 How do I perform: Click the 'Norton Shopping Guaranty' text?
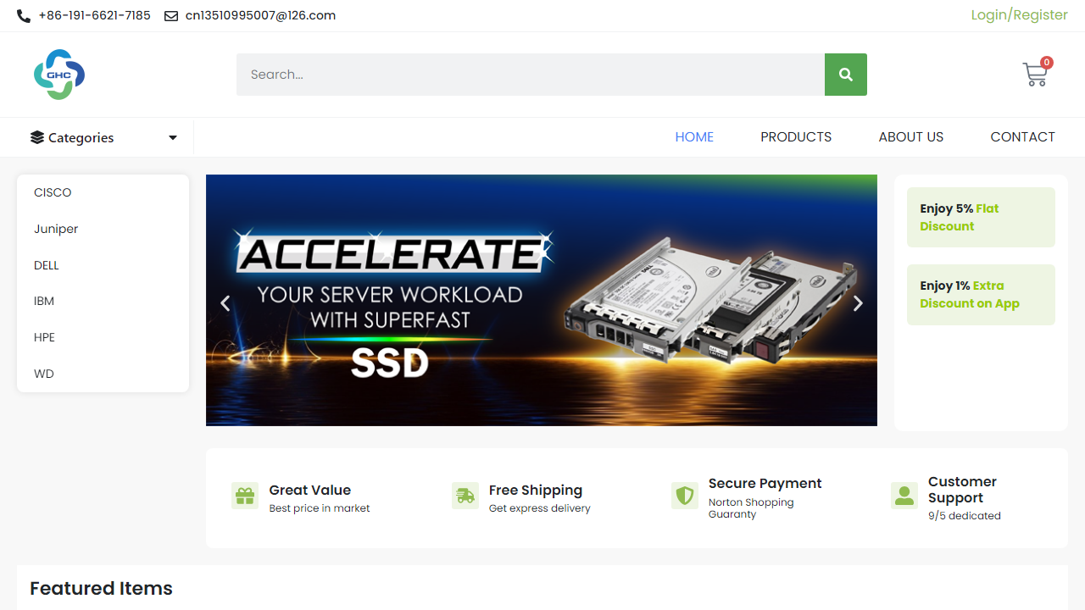[751, 508]
